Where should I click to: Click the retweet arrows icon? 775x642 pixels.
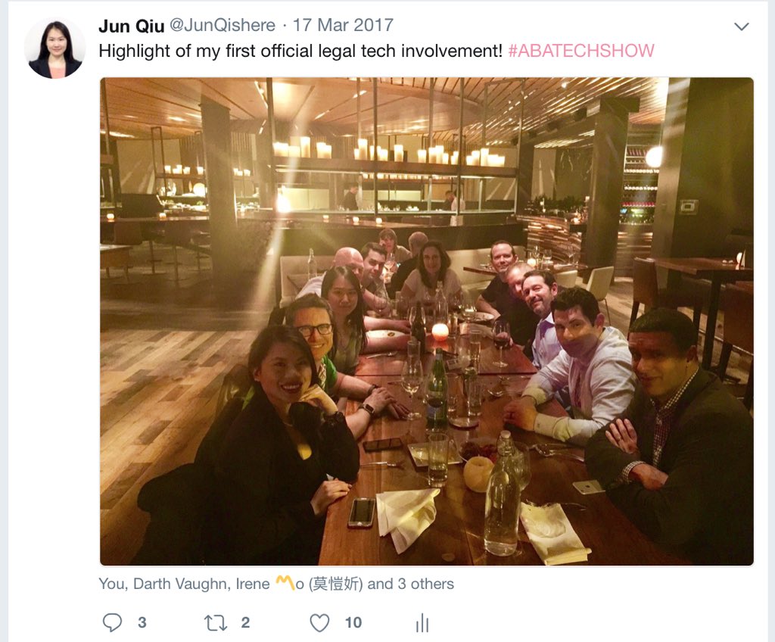pyautogui.click(x=216, y=623)
